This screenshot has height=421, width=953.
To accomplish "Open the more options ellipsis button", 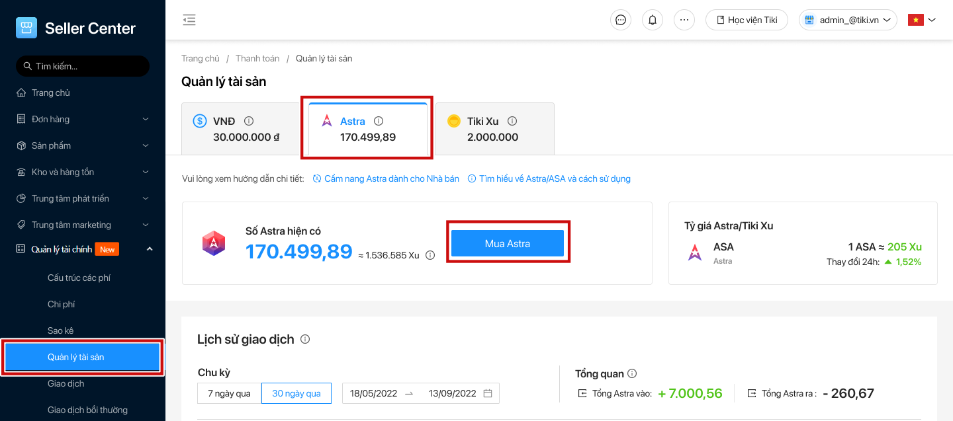I will (x=684, y=20).
